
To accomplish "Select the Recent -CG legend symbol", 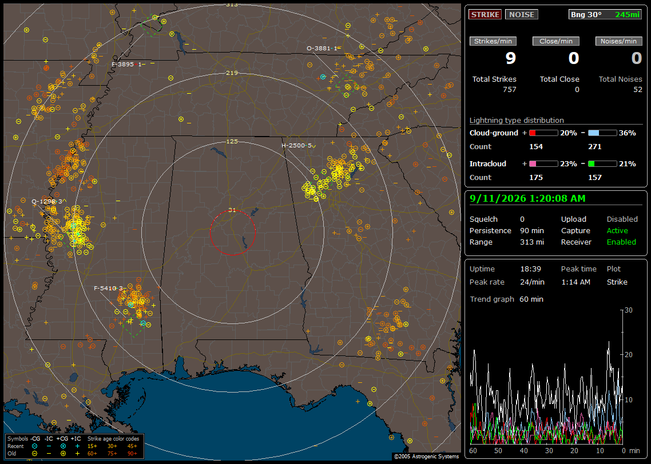I will coord(34,446).
